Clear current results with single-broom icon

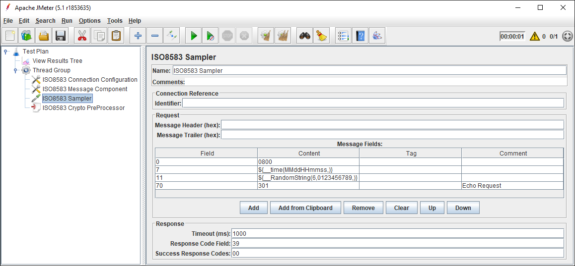[266, 36]
